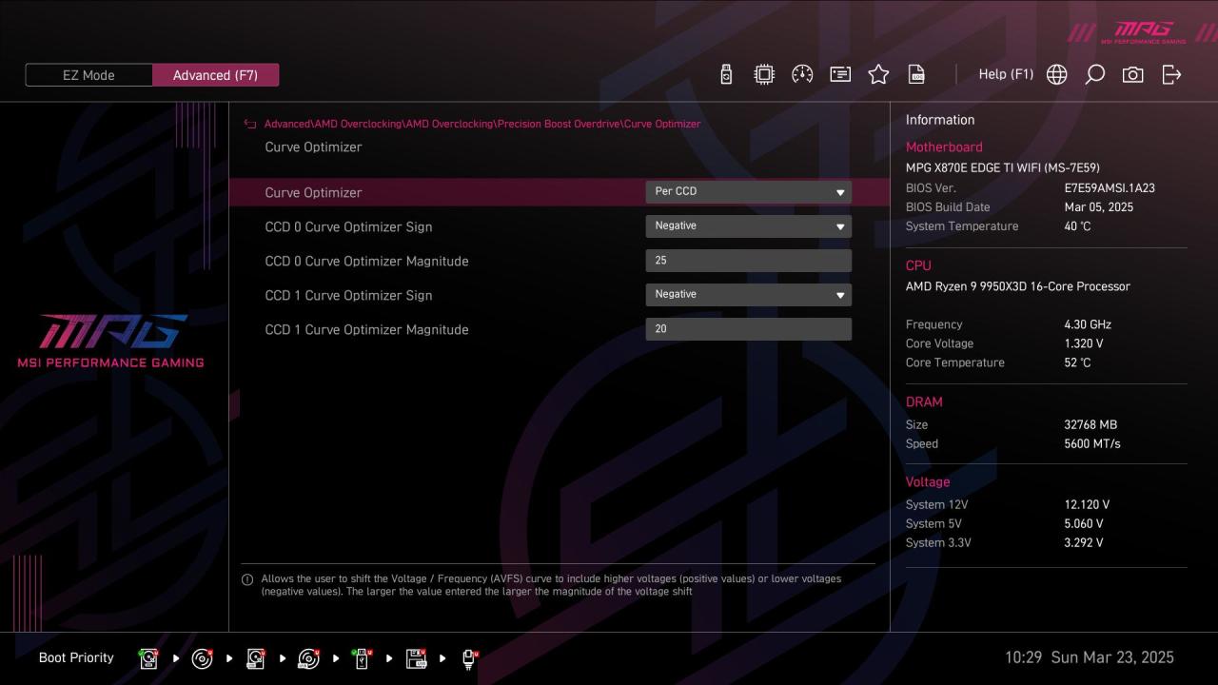Click the Motherboard section heading
Viewport: 1218px width, 685px height.
click(x=944, y=147)
